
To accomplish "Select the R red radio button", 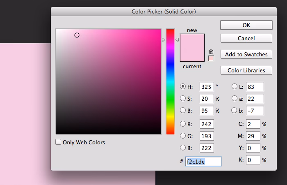I will (183, 124).
